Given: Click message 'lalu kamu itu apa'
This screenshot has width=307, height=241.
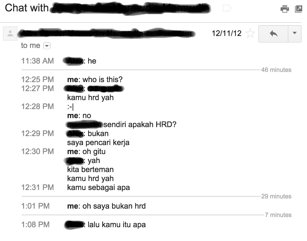Looking at the screenshot, I should pos(117,225).
